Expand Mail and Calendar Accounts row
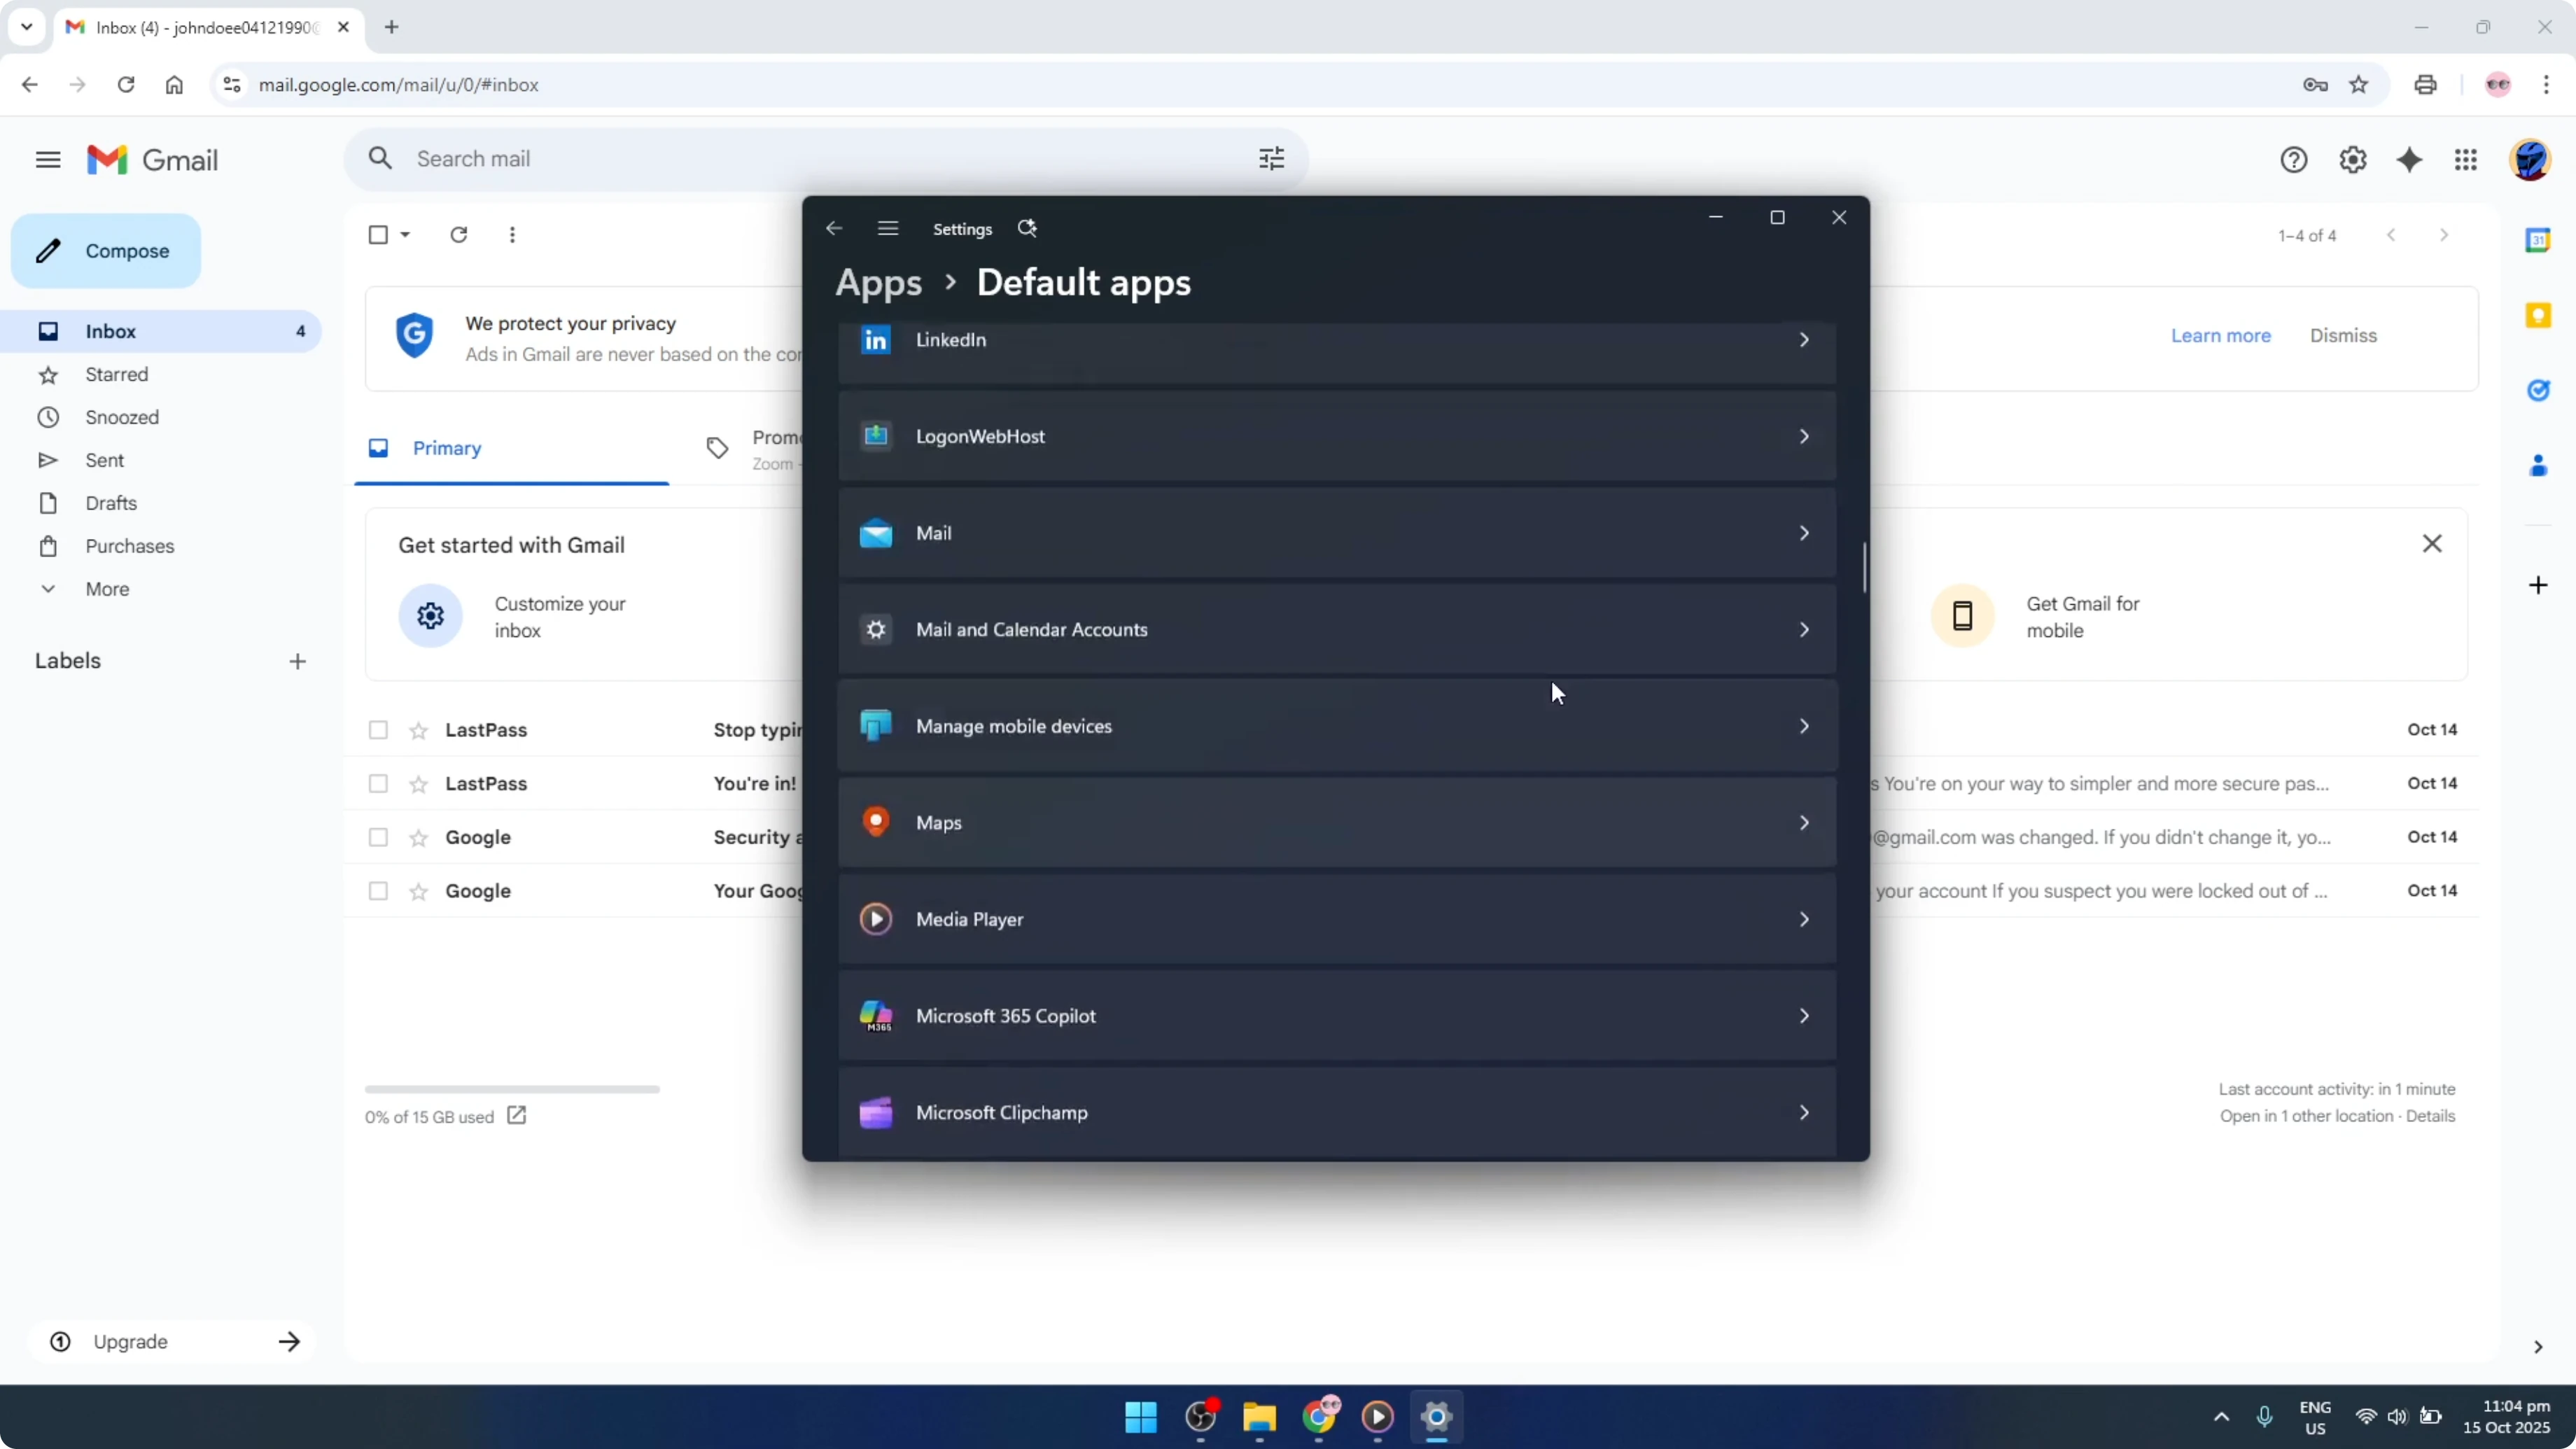 pyautogui.click(x=1337, y=630)
